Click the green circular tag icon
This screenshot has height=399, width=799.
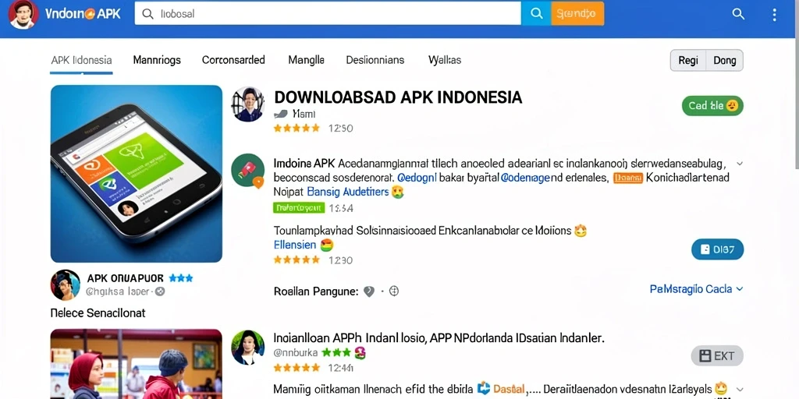point(247,171)
